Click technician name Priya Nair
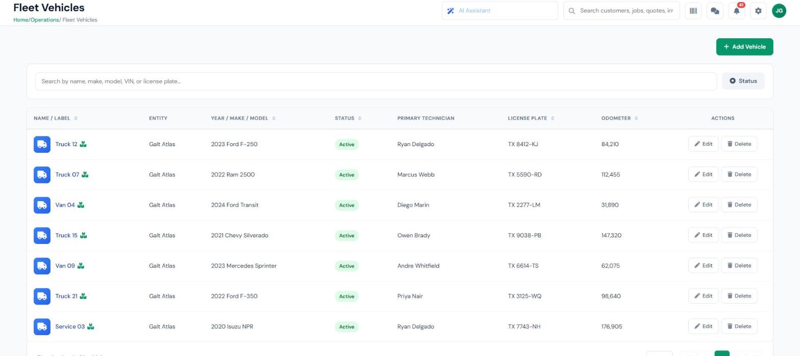This screenshot has width=800, height=356. click(410, 296)
